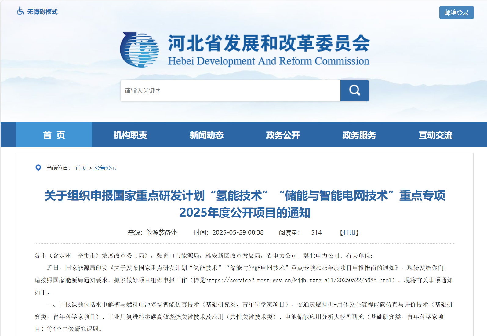
Task: Click the 河北省发展和改革委员会 site title
Action: click(x=269, y=43)
